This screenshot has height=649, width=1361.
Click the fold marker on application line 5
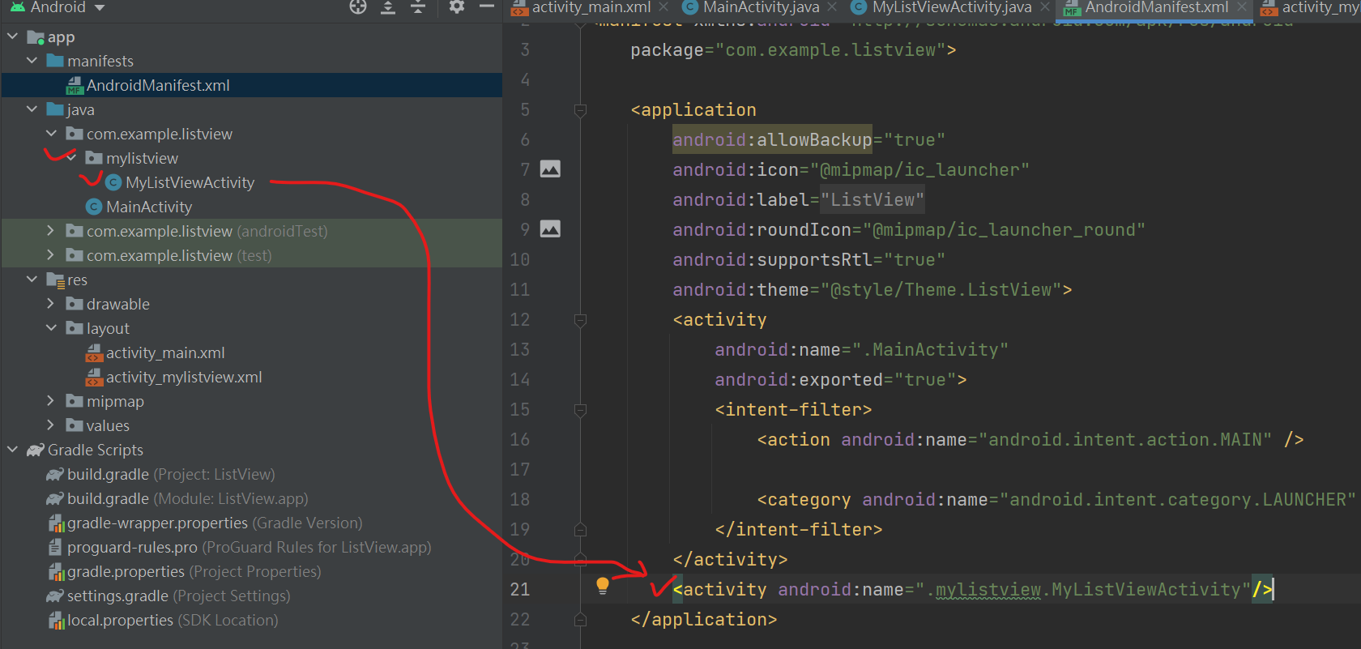580,110
